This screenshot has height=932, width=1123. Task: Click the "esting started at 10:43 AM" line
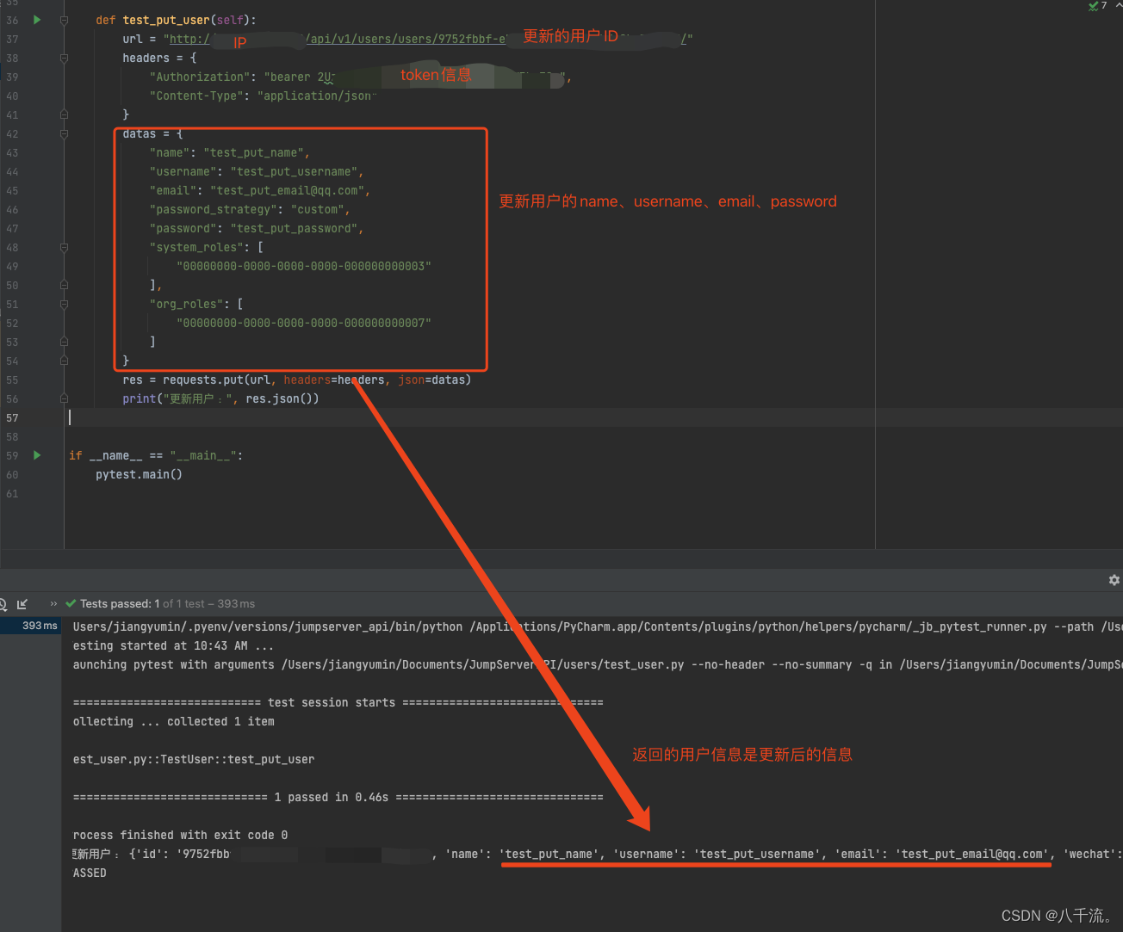click(x=173, y=645)
